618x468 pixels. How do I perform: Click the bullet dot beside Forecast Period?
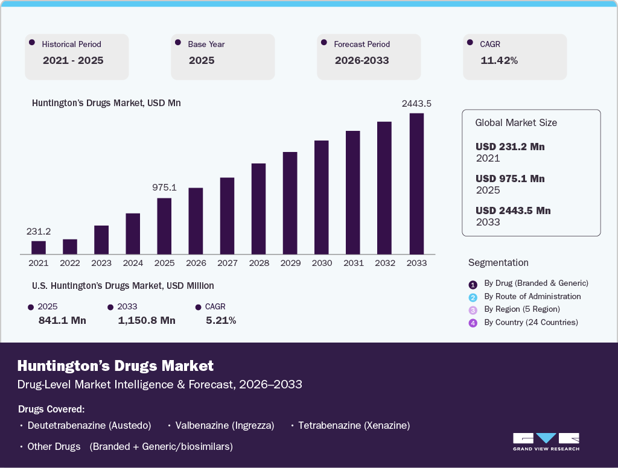(324, 42)
